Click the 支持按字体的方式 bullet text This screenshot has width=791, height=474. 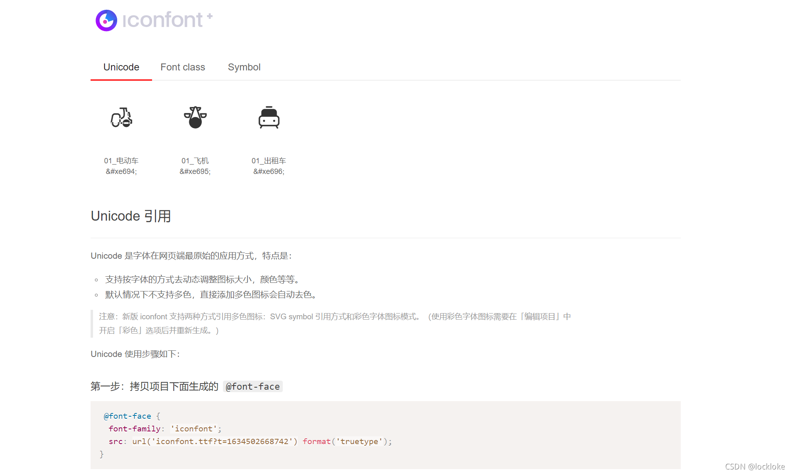tap(204, 280)
